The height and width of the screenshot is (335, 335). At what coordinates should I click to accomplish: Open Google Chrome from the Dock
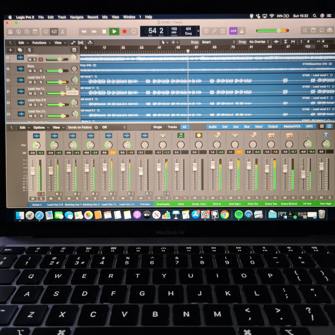[225, 214]
